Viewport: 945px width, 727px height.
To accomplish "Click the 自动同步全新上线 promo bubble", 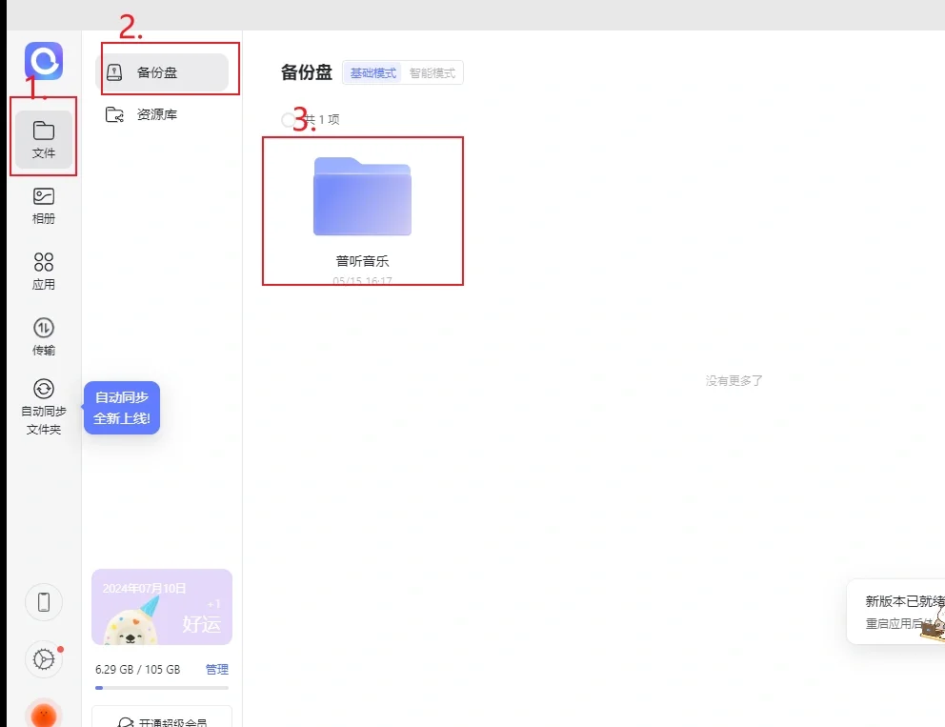I will pyautogui.click(x=121, y=408).
